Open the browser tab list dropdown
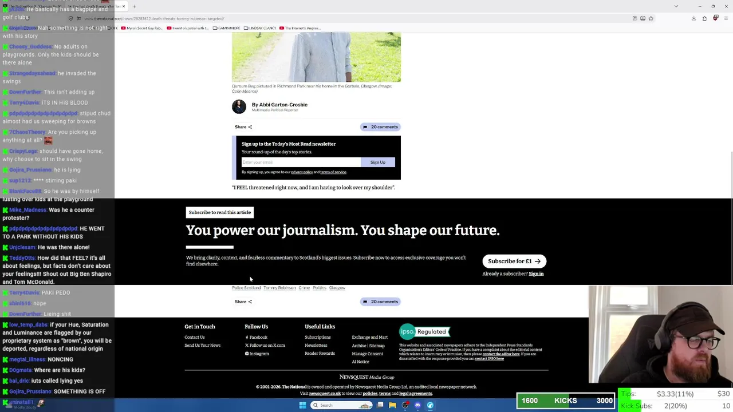Screen dimensions: 733x412 tap(676, 6)
